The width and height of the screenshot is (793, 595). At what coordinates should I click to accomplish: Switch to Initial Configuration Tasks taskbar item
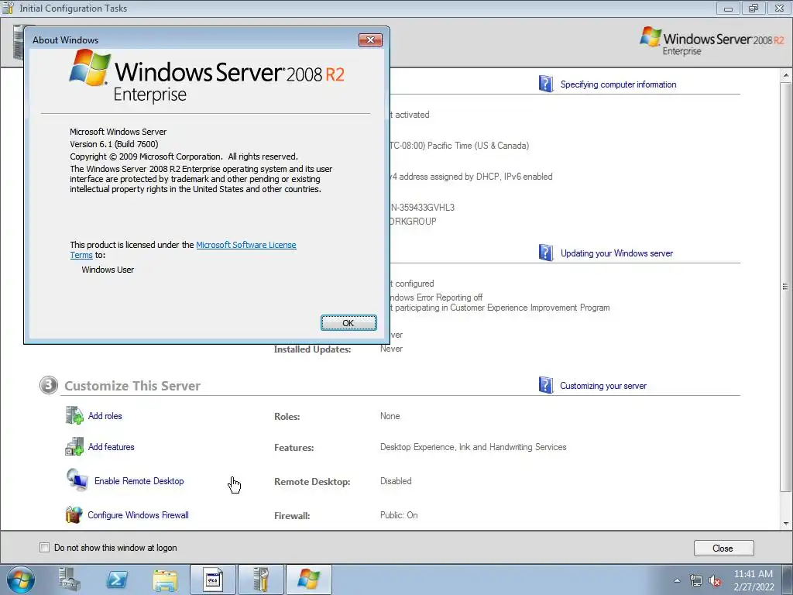(x=261, y=580)
